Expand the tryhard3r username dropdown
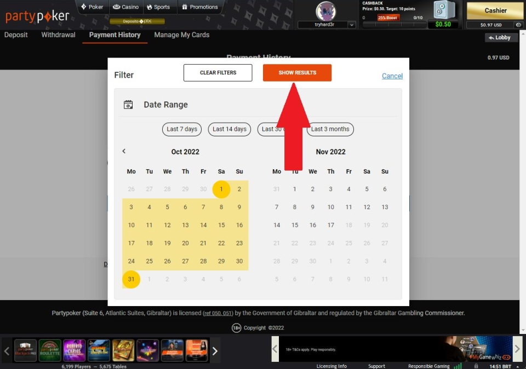This screenshot has height=369, width=526. point(325,25)
